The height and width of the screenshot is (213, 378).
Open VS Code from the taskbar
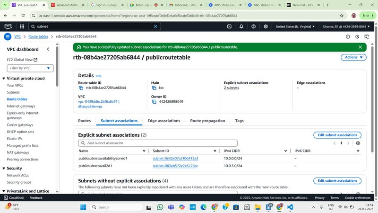click(290, 207)
